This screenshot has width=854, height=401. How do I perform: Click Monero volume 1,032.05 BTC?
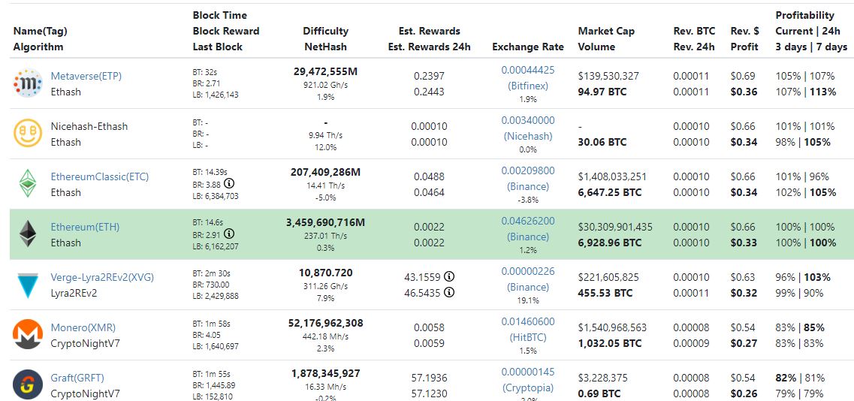pyautogui.click(x=610, y=343)
